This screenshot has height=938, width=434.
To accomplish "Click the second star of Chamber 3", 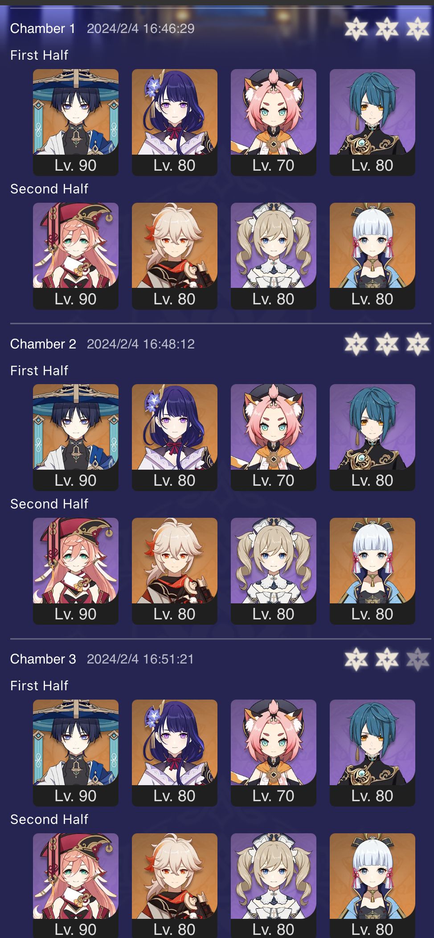I will coord(387,659).
